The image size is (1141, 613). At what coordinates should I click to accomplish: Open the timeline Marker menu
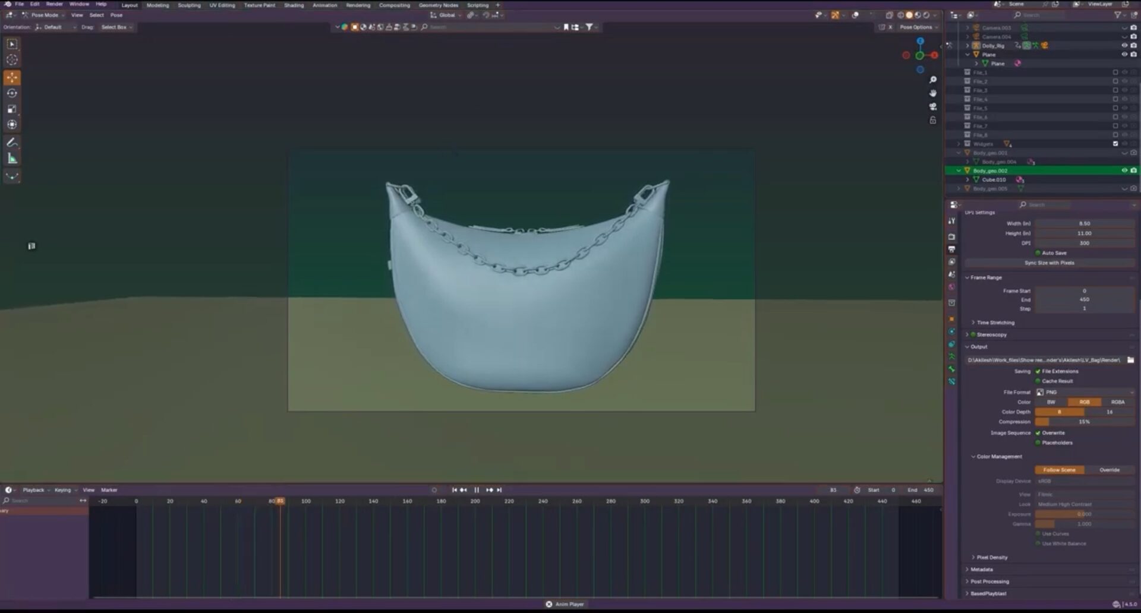pos(109,490)
